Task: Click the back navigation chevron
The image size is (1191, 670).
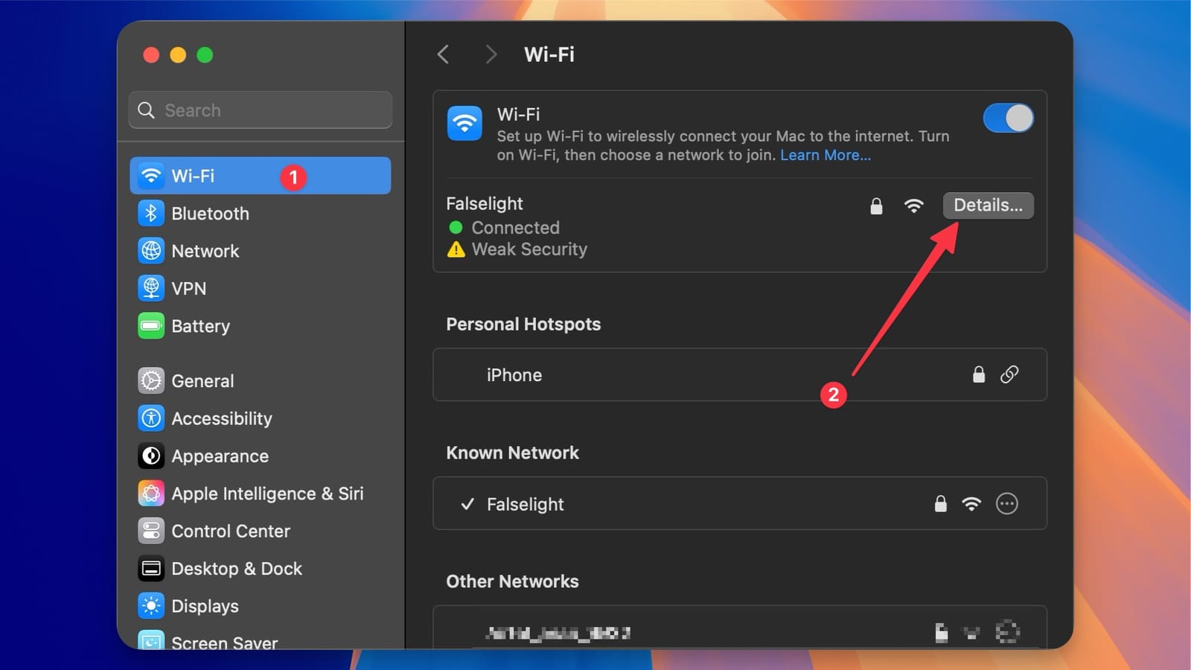Action: point(443,54)
